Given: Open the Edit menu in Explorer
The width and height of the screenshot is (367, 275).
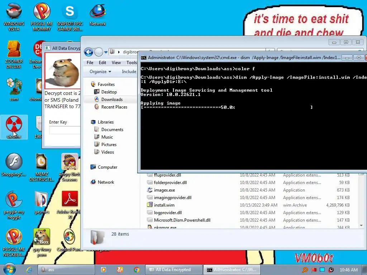Looking at the screenshot, I should [102, 62].
